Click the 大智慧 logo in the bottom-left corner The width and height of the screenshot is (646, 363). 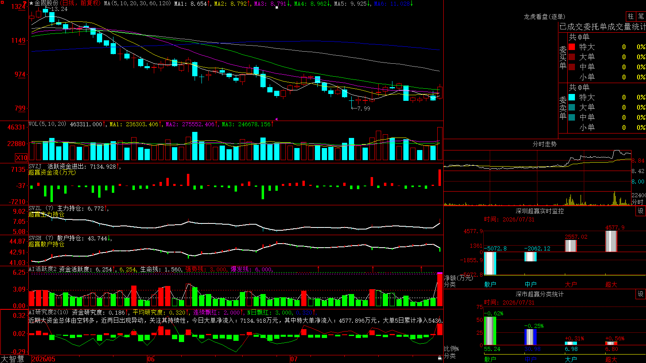coord(13,359)
